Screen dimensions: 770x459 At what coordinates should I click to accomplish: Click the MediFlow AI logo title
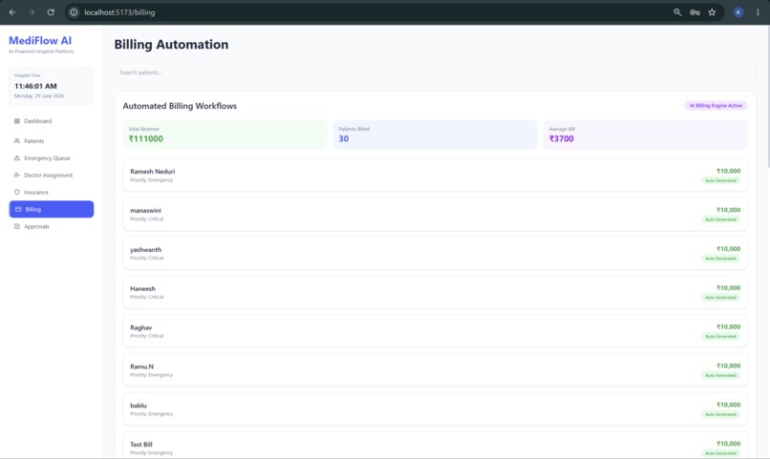40,41
